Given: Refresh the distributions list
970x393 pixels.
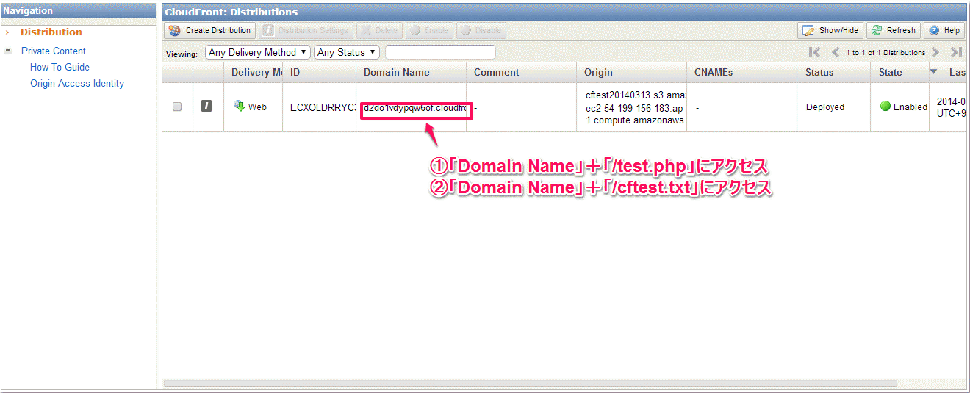Looking at the screenshot, I should tap(894, 30).
